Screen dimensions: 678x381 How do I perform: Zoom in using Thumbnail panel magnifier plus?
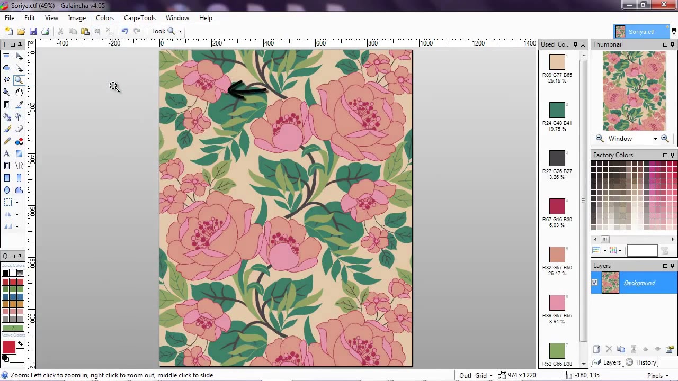[x=665, y=139]
